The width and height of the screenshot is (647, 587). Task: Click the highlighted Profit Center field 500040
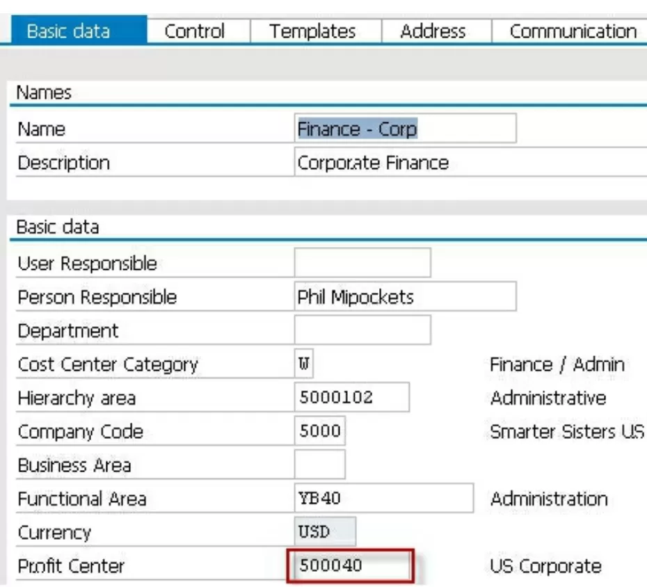point(351,566)
